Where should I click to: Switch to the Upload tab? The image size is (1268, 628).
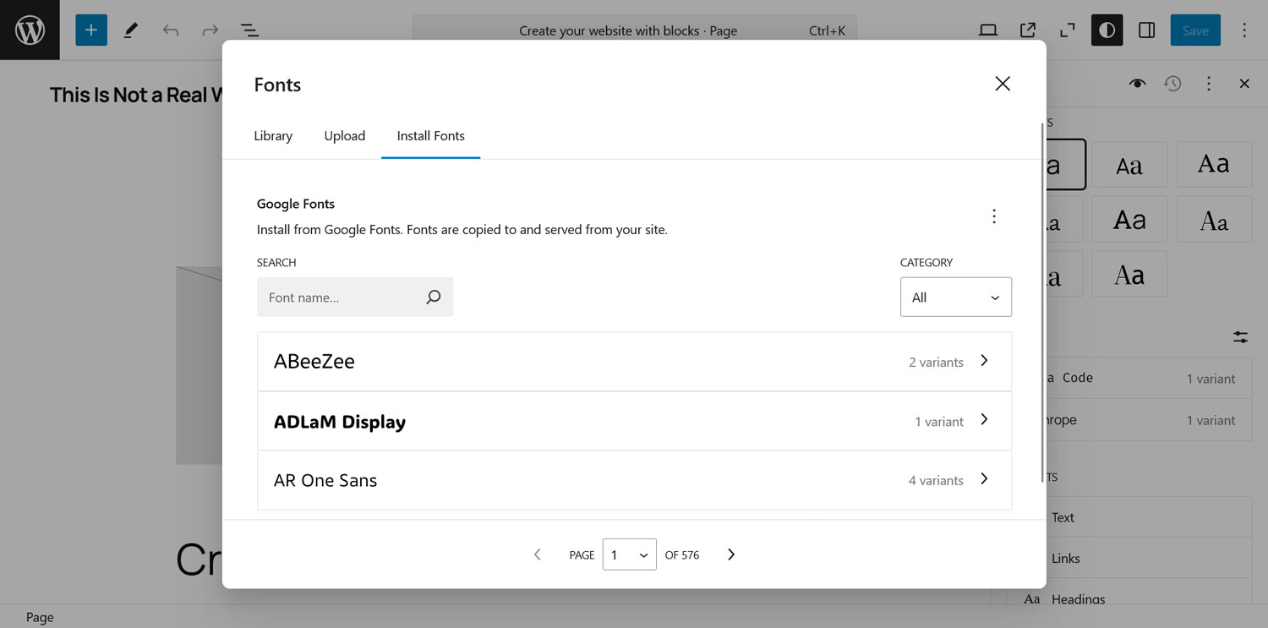click(x=345, y=136)
